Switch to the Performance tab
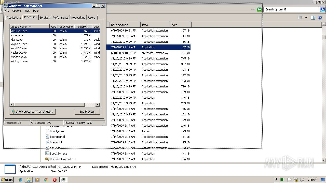This screenshot has width=326, height=183. [x=60, y=18]
